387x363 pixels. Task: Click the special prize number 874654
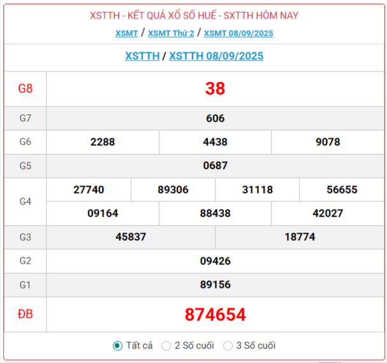215,315
